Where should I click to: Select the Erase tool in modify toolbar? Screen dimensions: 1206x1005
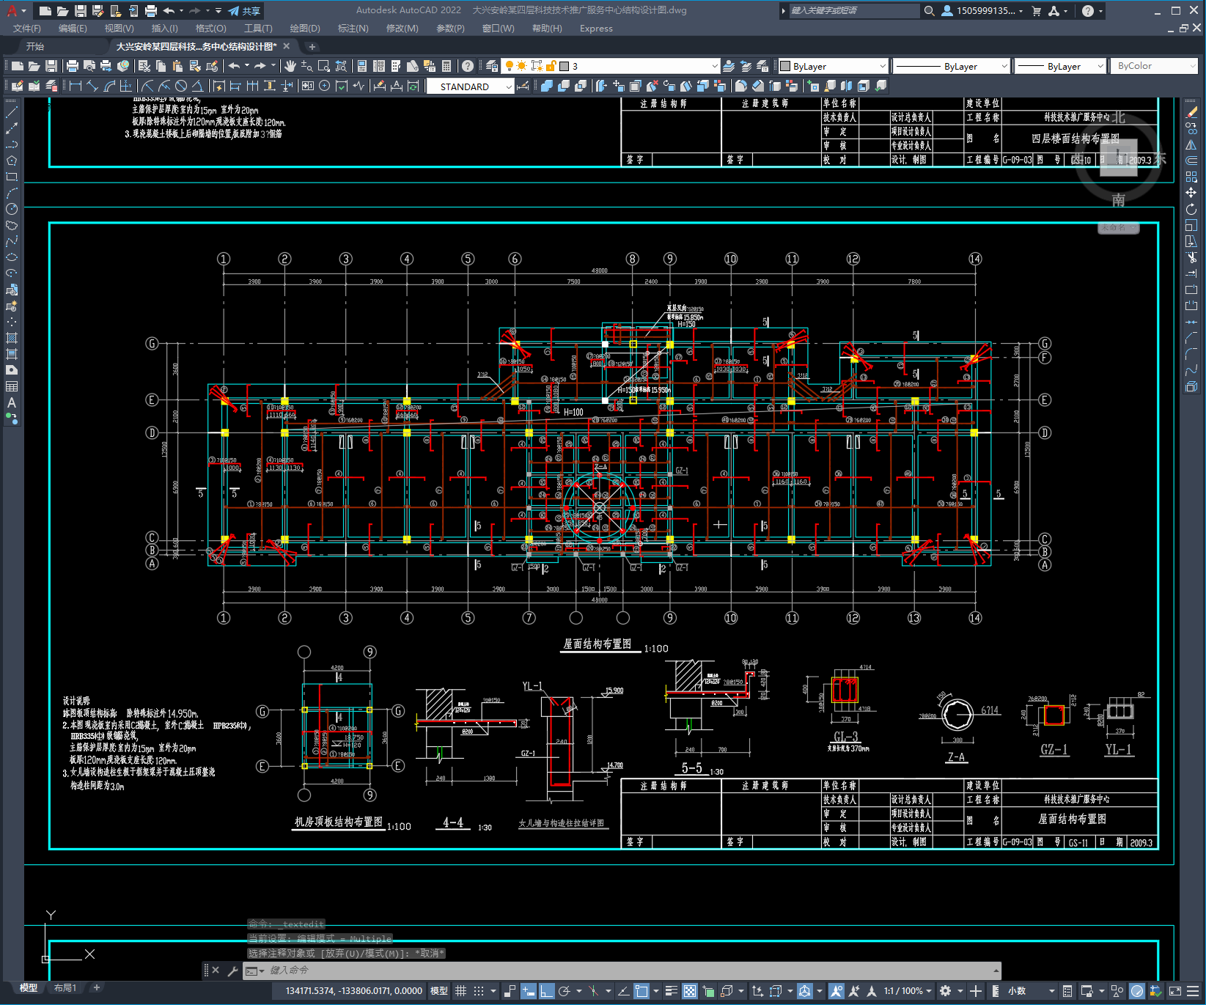coord(1191,112)
